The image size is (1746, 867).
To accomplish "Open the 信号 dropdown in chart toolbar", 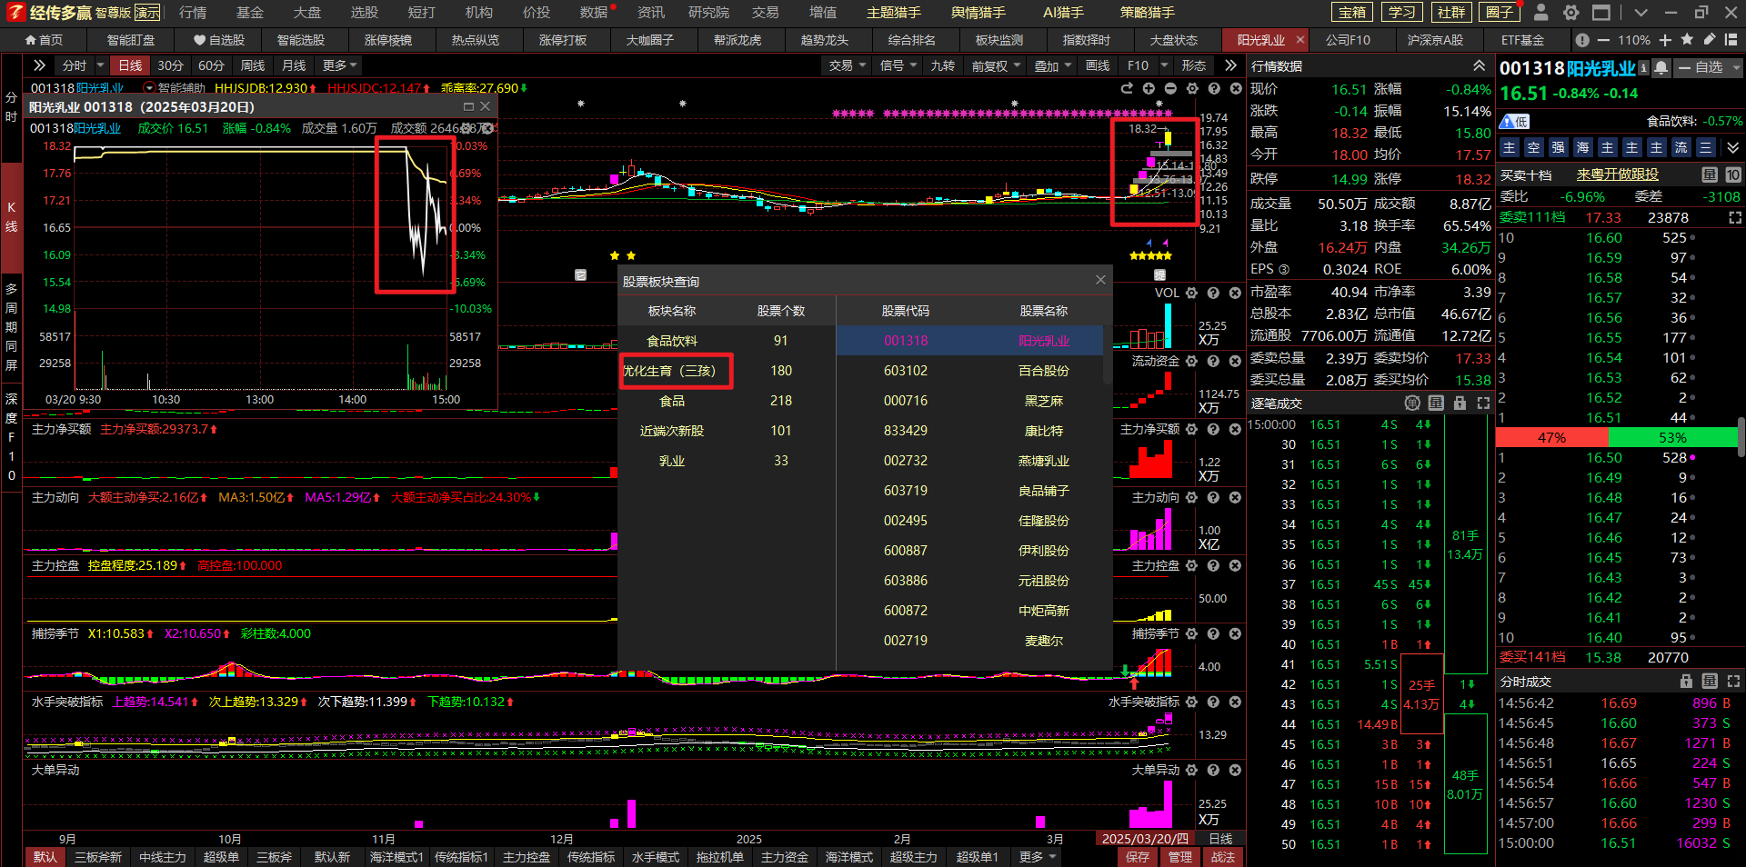I will coord(898,65).
